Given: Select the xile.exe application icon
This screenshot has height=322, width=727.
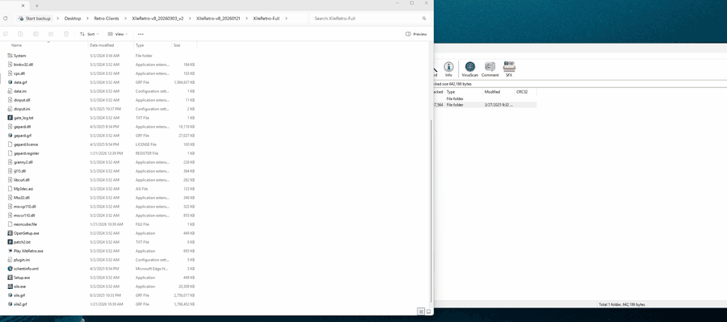Looking at the screenshot, I should [11, 286].
